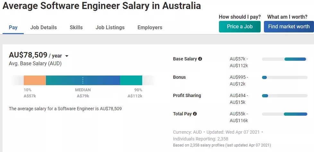Click the Base Salary info icon
Screen dimensions: 314x152
pos(200,59)
